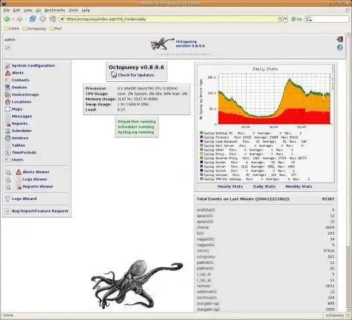Click the Syslog Firewall red legend swatch
The height and width of the screenshot is (320, 352).
pyautogui.click(x=202, y=137)
